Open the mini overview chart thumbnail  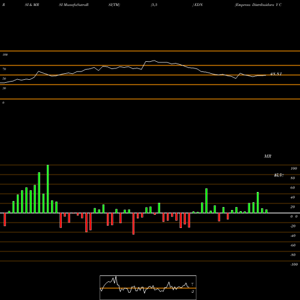tap(148, 287)
